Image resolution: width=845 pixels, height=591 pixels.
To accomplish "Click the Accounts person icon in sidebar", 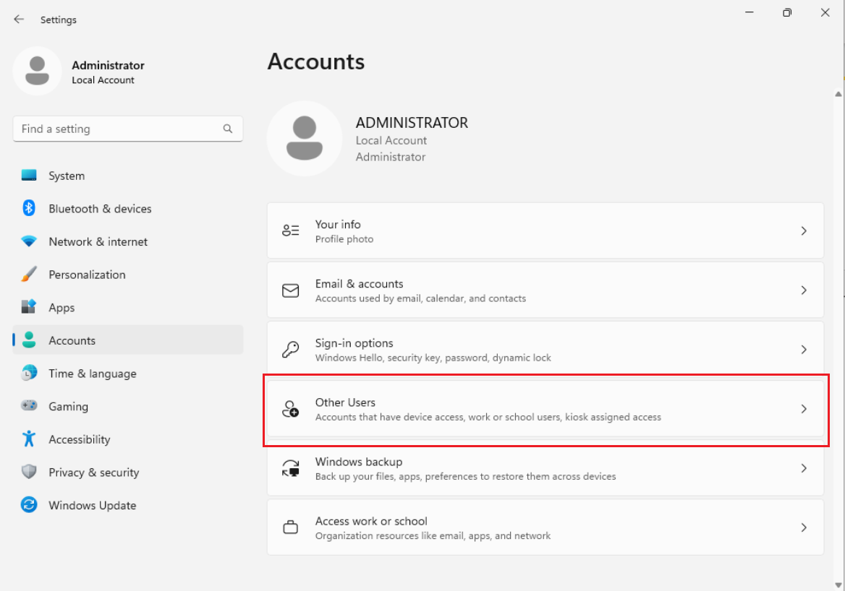I will (x=29, y=340).
